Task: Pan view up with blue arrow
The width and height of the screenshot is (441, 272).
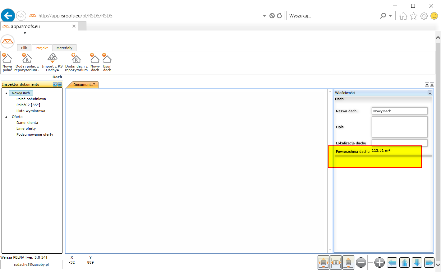Action: 404,263
